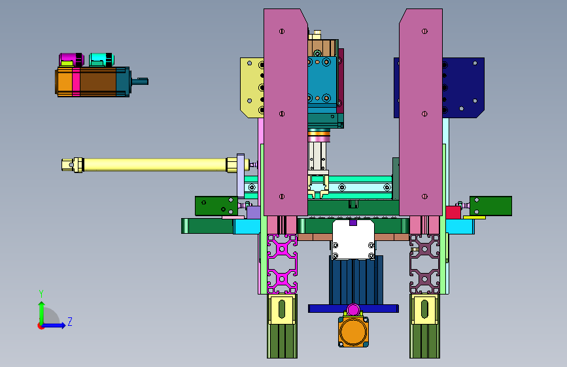
Task: Pick the magenta aluminum extrusion profile
Action: [282, 264]
